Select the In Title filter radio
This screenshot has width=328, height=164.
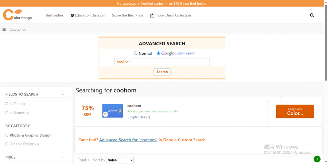tap(7, 104)
